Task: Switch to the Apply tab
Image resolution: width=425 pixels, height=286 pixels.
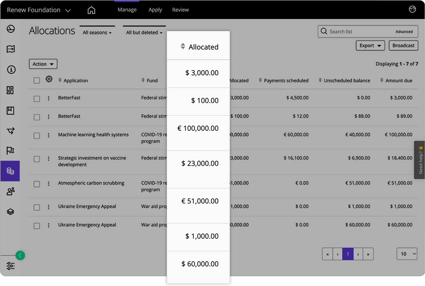Action: point(155,10)
